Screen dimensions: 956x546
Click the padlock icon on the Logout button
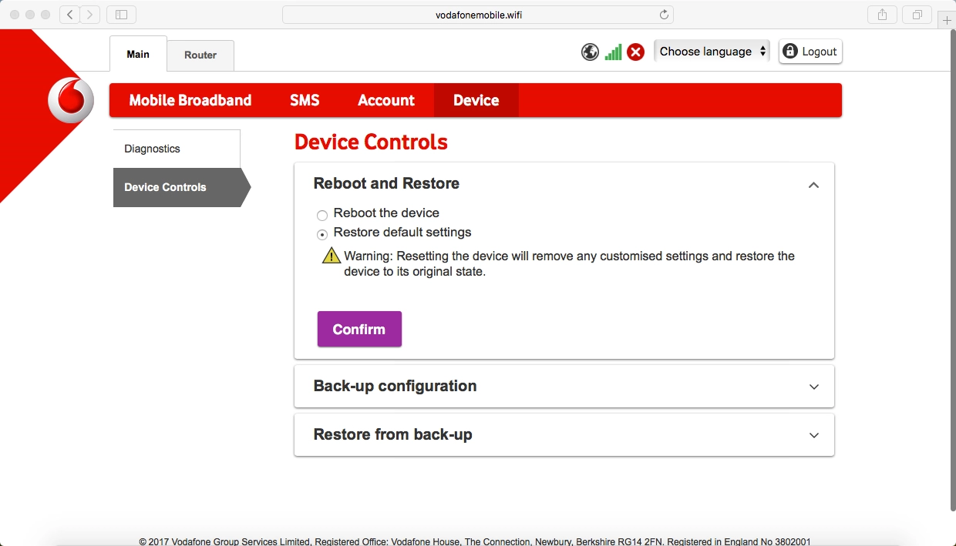789,51
